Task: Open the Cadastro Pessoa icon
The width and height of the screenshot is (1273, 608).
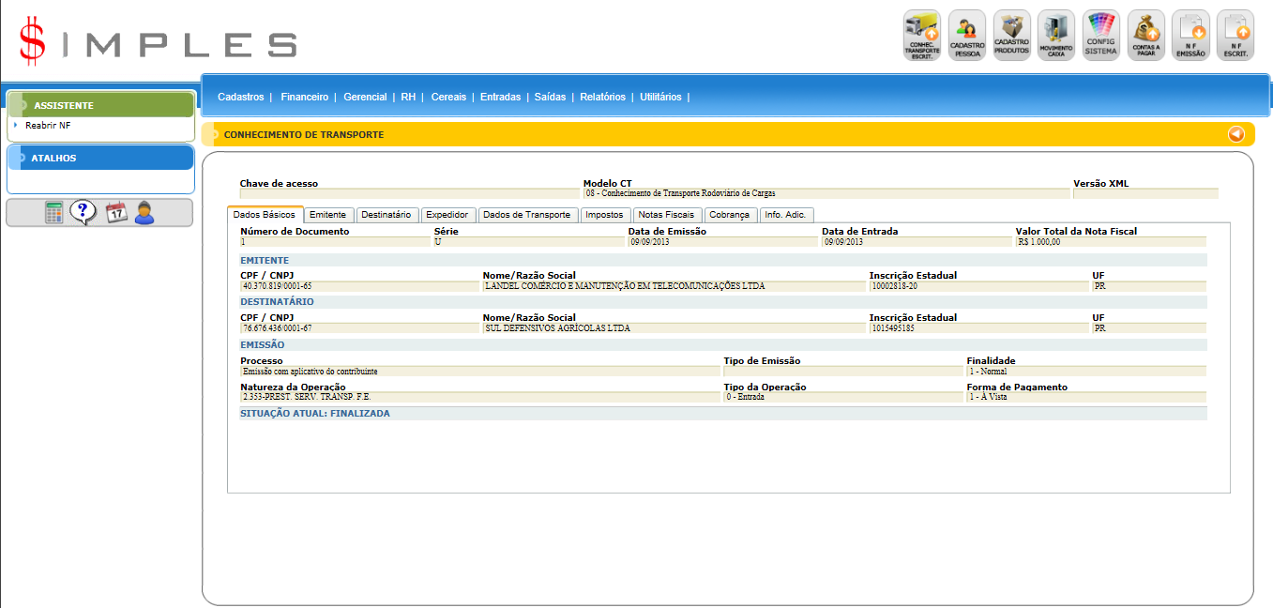Action: (966, 36)
